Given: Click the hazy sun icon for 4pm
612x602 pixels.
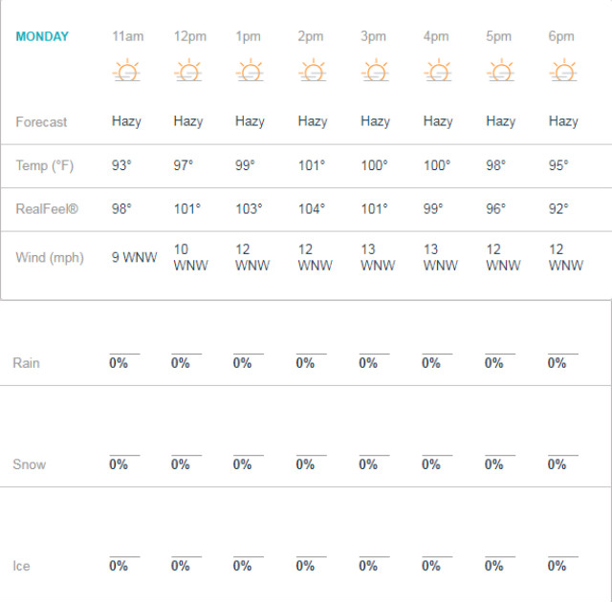Looking at the screenshot, I should point(438,70).
